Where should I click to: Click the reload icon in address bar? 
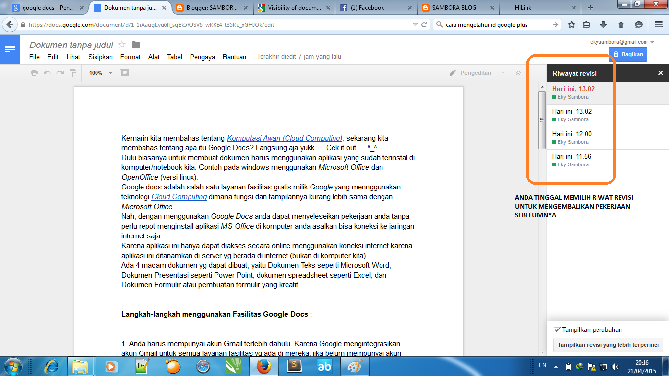424,24
